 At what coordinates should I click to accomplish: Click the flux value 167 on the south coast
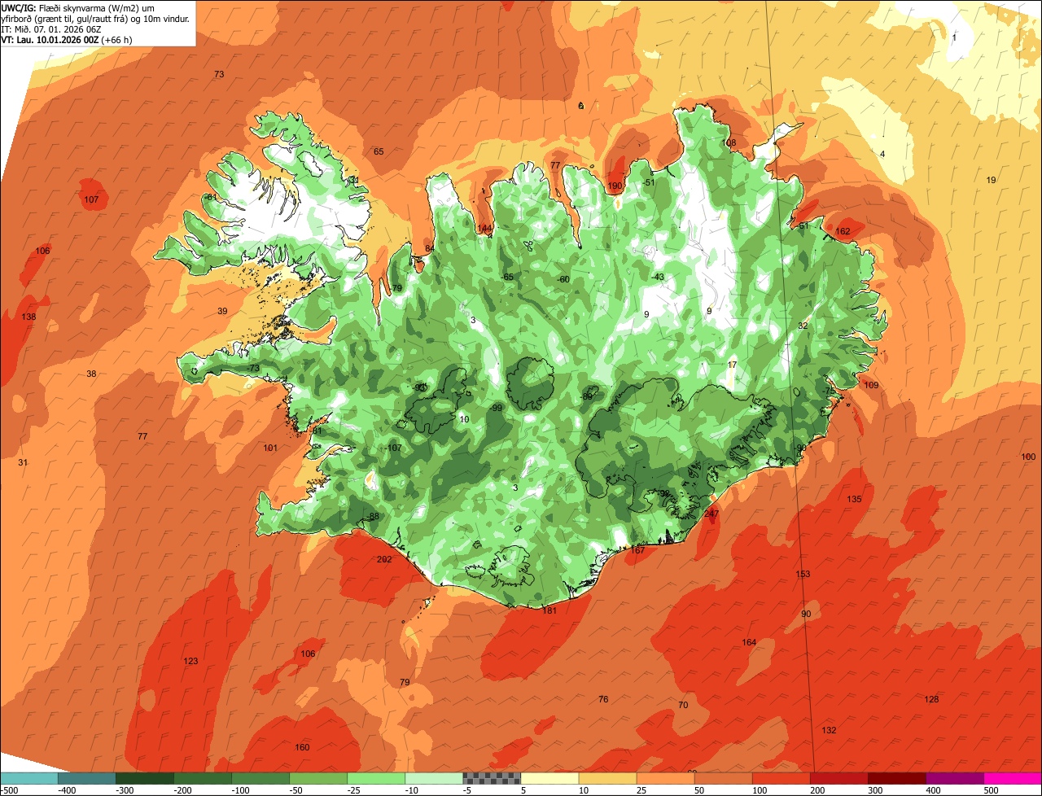click(637, 550)
